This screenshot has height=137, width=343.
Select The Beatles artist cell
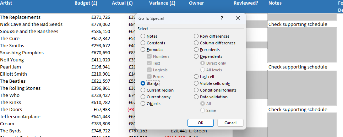click(13, 81)
